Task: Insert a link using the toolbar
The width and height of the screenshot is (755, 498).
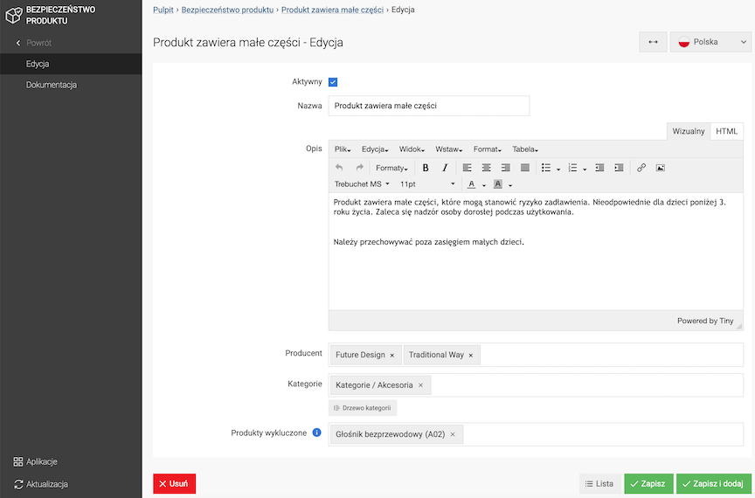Action: tap(641, 168)
